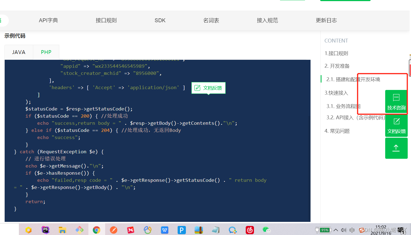The width and height of the screenshot is (411, 235).
Task: Jump to 1.接口规则 section
Action: pyautogui.click(x=336, y=53)
